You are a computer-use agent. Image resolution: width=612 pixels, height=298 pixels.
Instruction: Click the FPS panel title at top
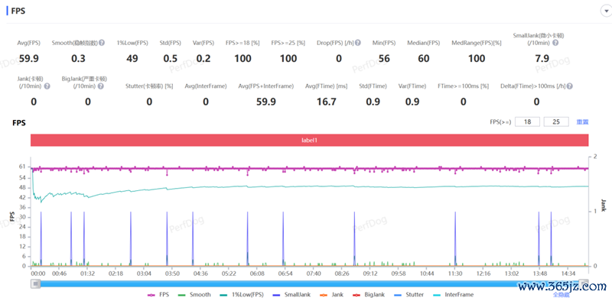pyautogui.click(x=18, y=11)
